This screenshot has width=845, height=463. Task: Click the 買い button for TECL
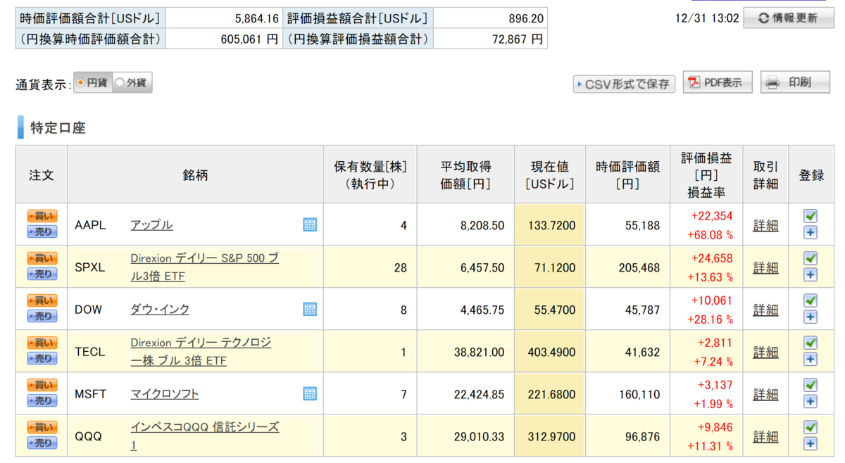(42, 343)
